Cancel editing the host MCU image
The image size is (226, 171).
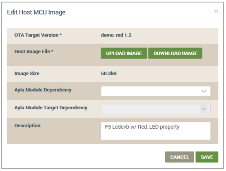pos(180,157)
